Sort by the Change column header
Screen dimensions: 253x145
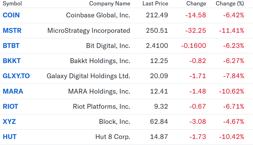[196, 3]
